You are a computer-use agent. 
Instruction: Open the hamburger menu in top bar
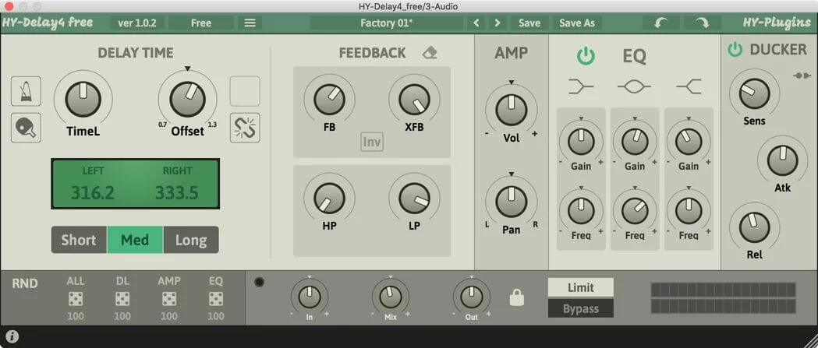click(x=250, y=23)
